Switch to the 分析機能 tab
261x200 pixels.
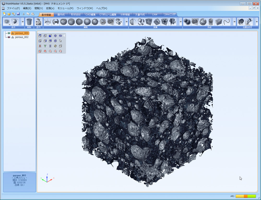[125, 15]
